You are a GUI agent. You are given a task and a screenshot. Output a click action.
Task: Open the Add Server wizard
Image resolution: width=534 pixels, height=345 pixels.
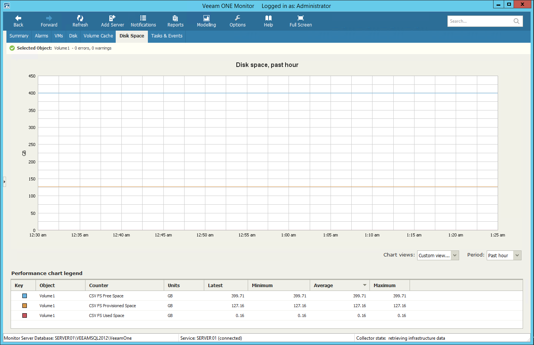click(112, 21)
